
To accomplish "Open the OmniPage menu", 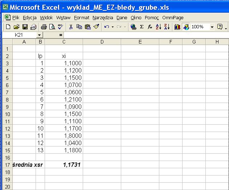I will [x=173, y=18].
